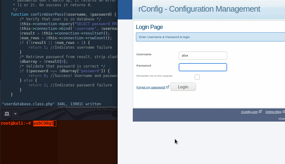
Task: Click the Username input field containing alice
Action: coord(203,56)
